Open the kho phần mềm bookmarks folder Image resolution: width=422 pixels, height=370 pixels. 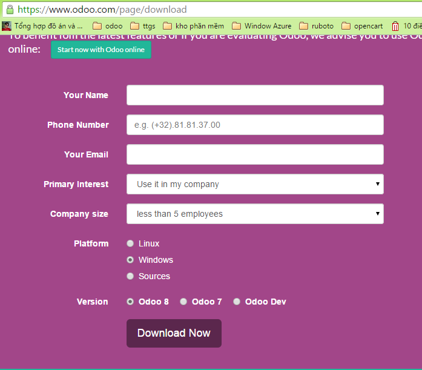pos(193,26)
